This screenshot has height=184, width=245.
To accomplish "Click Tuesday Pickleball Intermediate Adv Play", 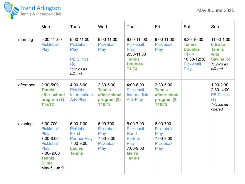I will 81,95.
